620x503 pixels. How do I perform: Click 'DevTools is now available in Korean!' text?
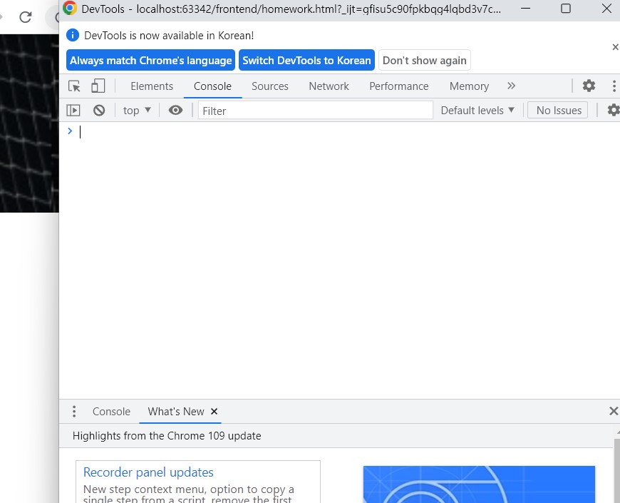point(169,35)
